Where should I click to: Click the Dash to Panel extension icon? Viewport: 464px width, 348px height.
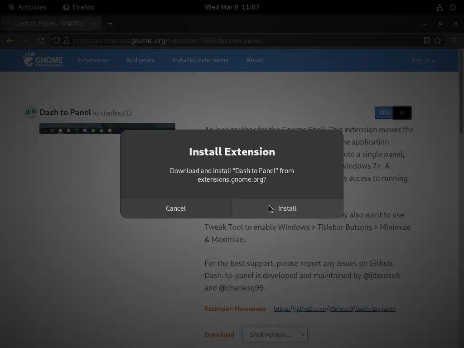click(x=30, y=112)
